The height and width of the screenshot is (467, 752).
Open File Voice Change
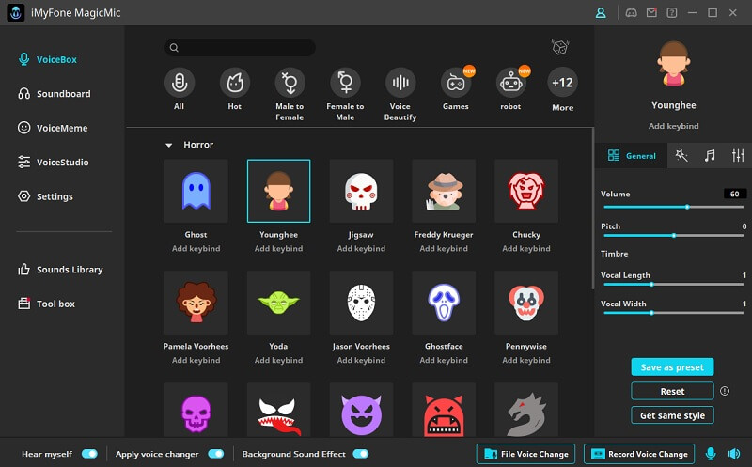[525, 454]
